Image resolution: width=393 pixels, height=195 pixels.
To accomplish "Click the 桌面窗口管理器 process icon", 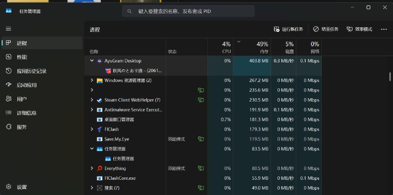I will click(x=100, y=119).
